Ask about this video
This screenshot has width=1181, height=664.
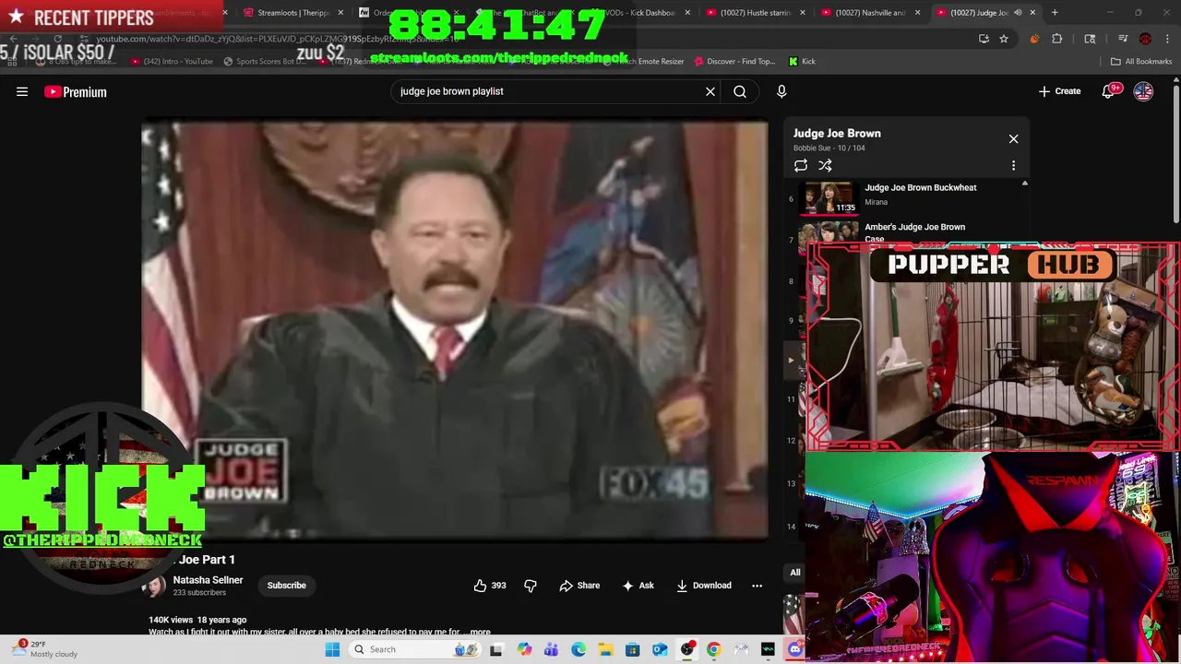(638, 586)
